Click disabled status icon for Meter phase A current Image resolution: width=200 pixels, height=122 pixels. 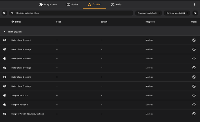(x=194, y=40)
